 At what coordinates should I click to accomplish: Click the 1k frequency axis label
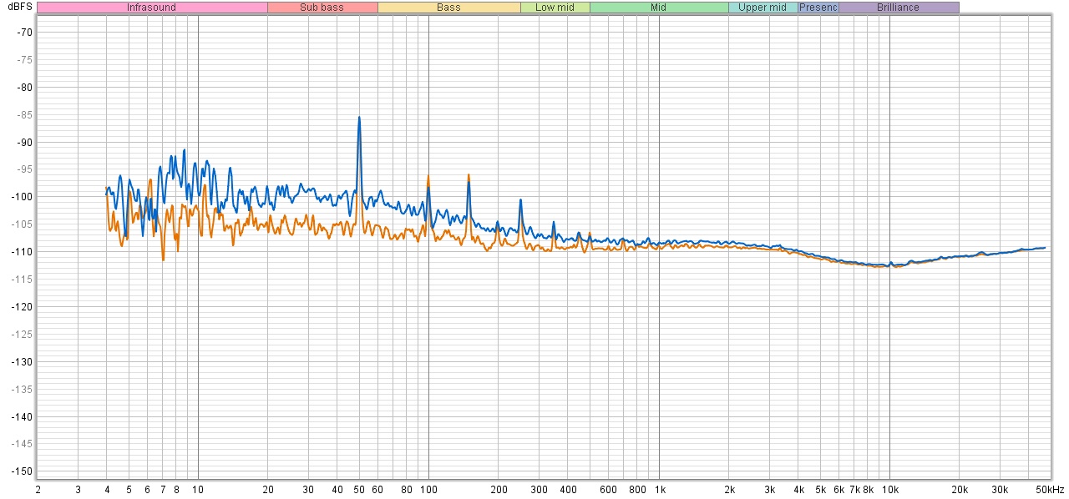coord(660,489)
